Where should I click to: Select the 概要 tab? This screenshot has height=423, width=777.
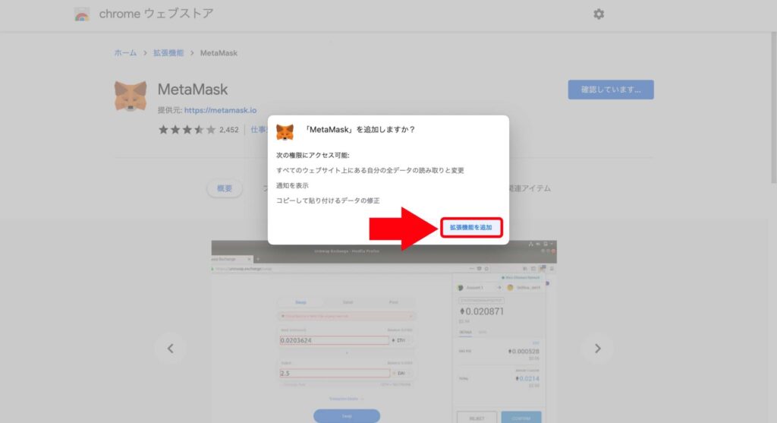coord(225,188)
